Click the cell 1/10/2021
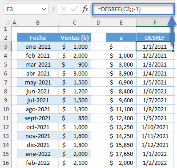The image size is (177, 168). click(x=155, y=127)
